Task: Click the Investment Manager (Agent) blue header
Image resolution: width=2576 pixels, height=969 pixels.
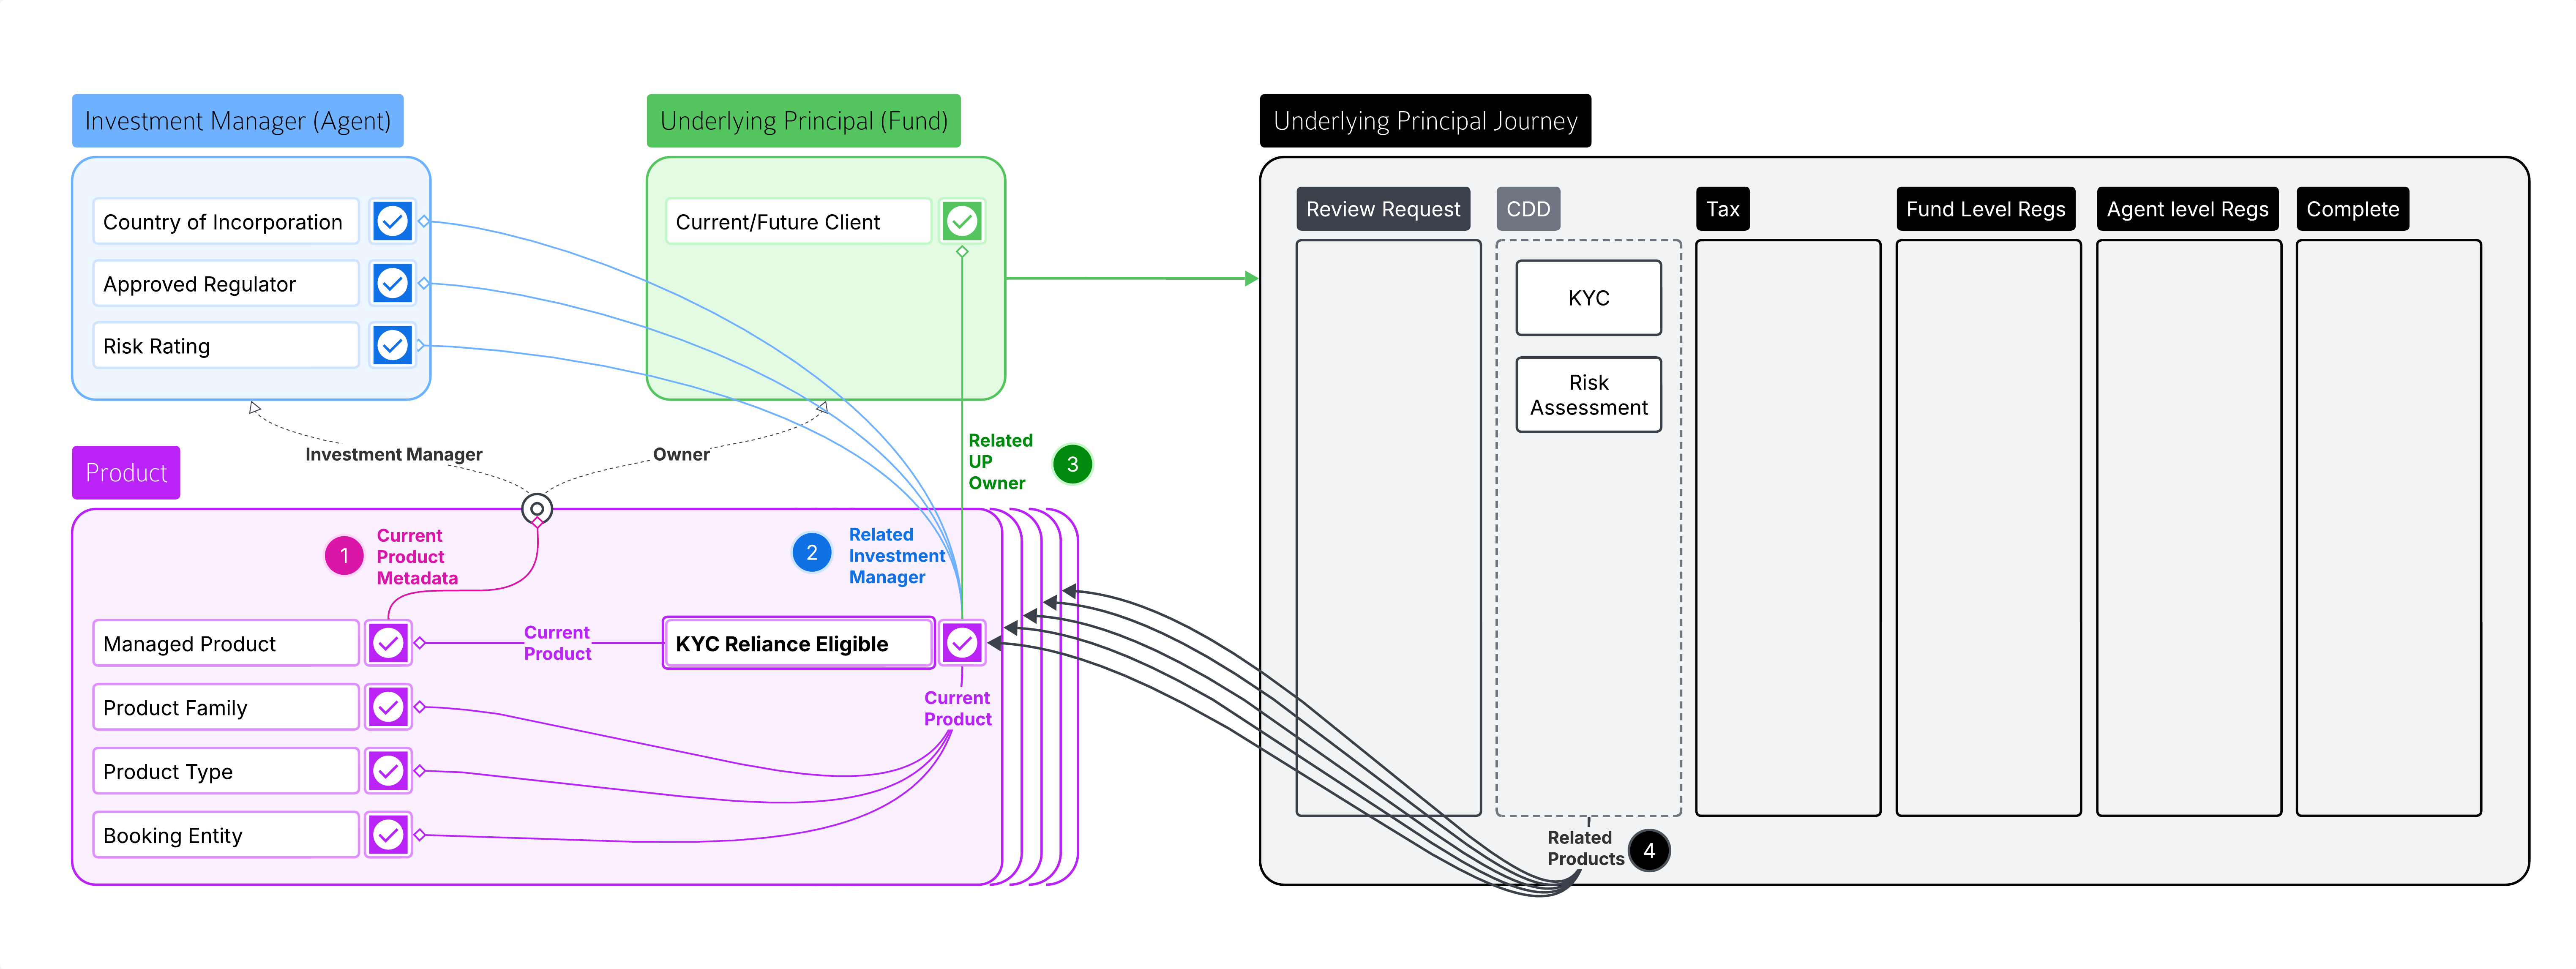Action: 238,121
